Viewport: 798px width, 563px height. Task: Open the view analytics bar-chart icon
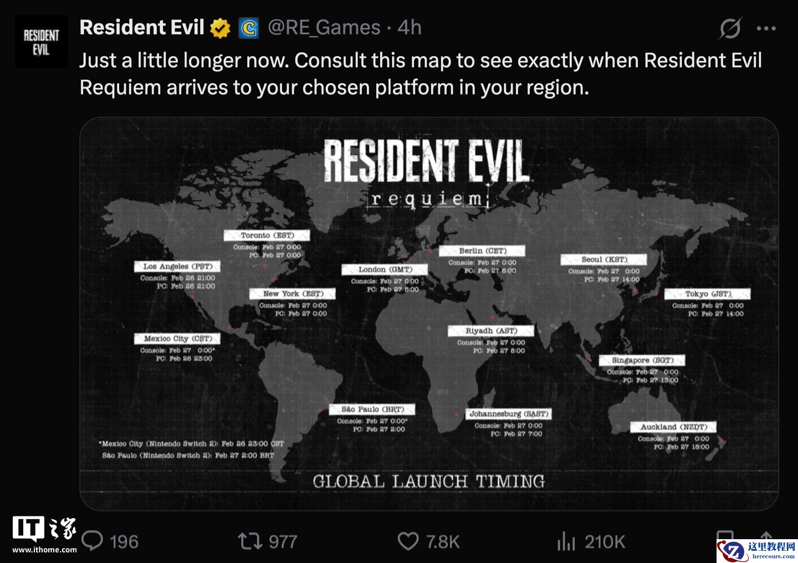(566, 541)
